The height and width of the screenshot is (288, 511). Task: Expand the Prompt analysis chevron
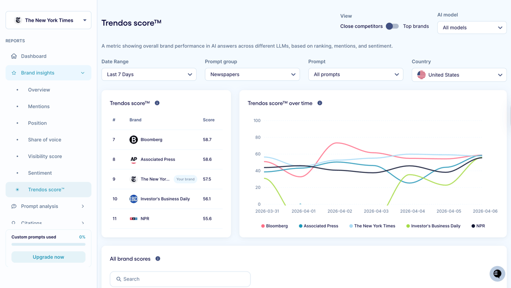coord(83,206)
